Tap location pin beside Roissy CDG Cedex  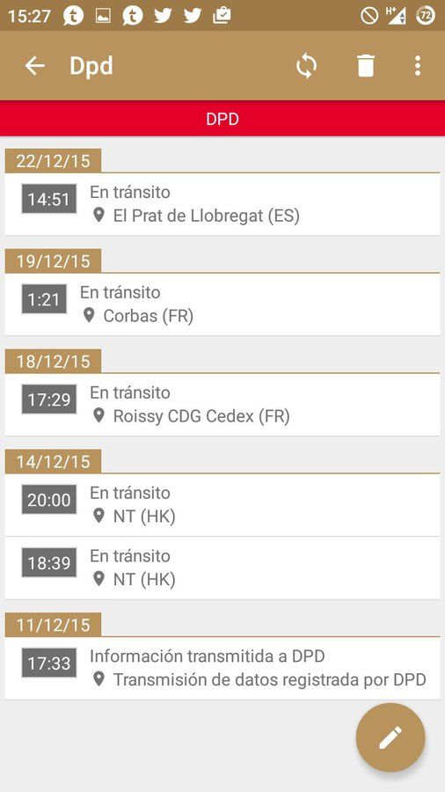click(98, 416)
